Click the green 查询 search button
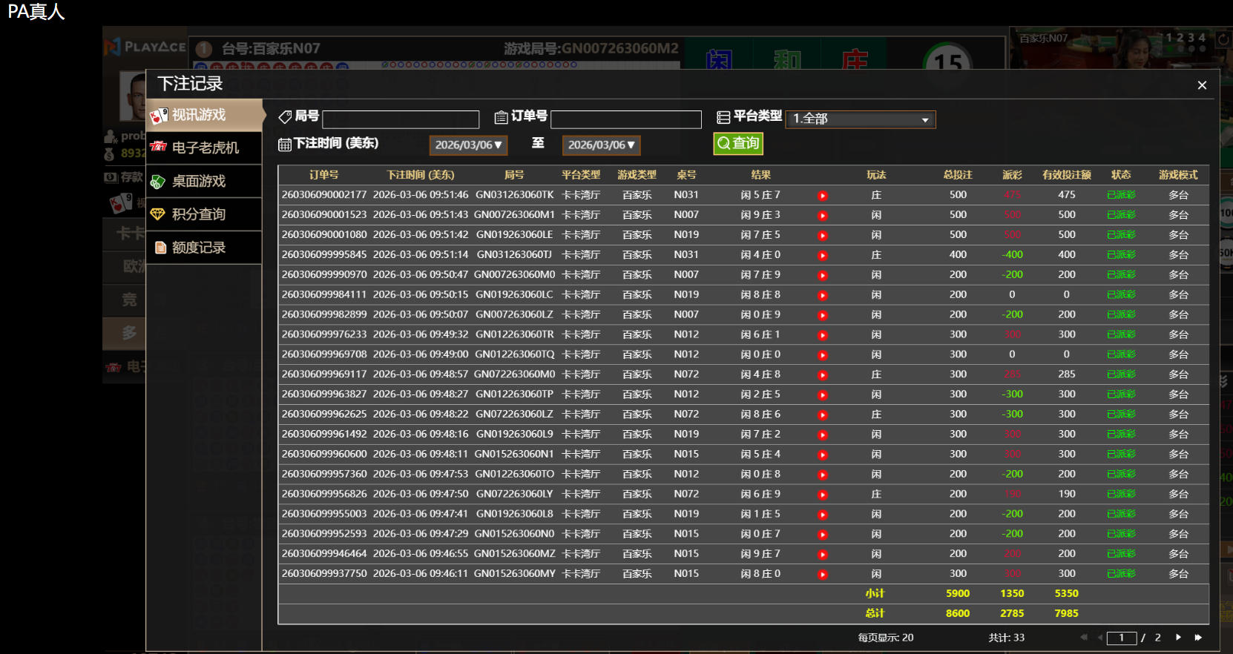This screenshot has height=654, width=1233. coord(738,143)
